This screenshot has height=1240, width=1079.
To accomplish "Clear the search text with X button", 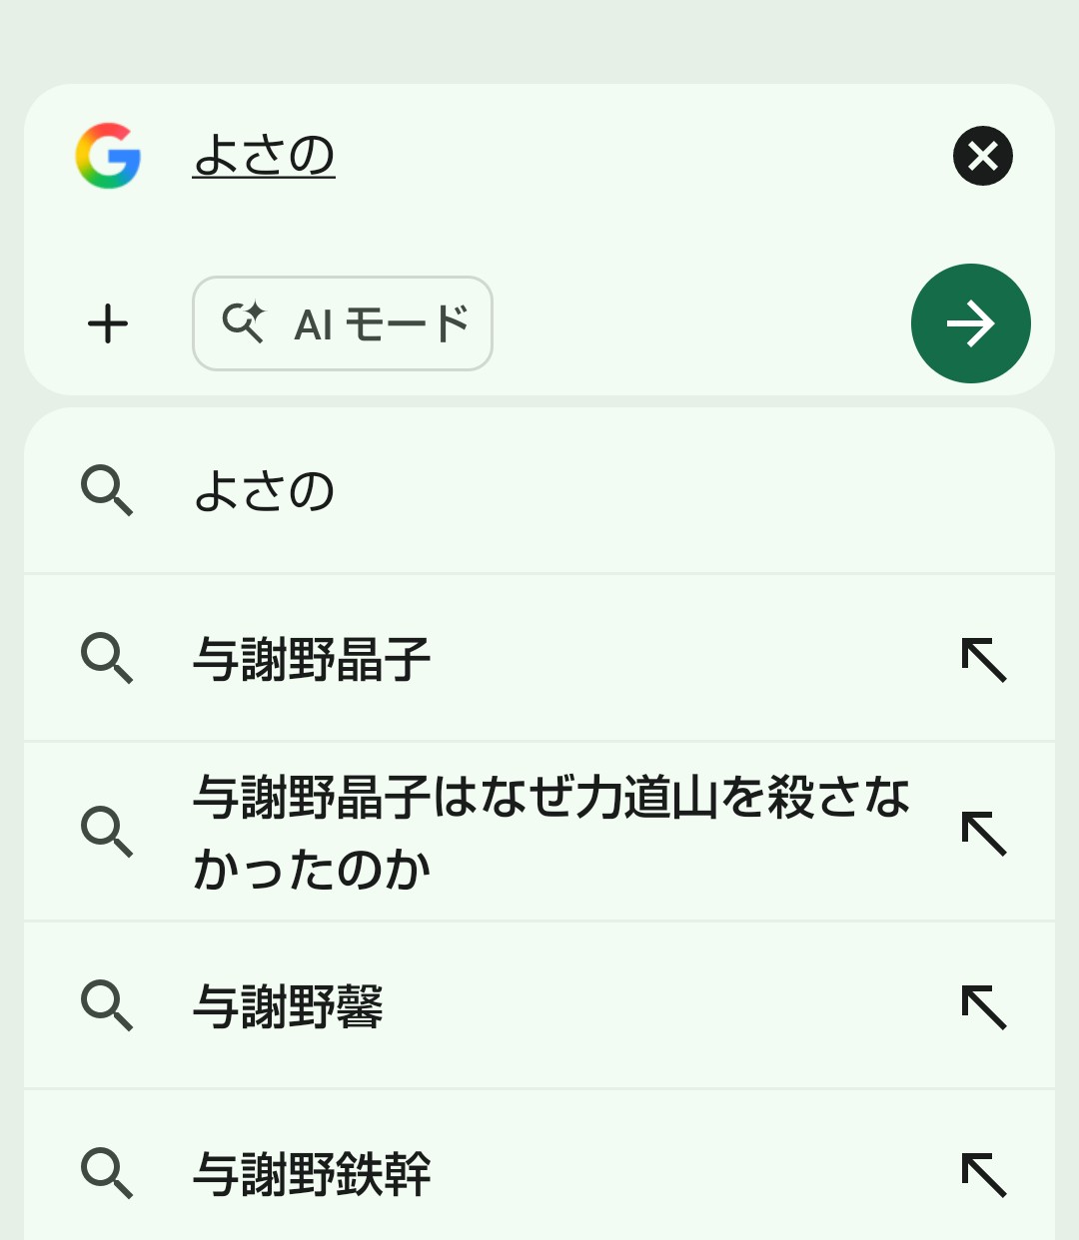I will pyautogui.click(x=982, y=156).
